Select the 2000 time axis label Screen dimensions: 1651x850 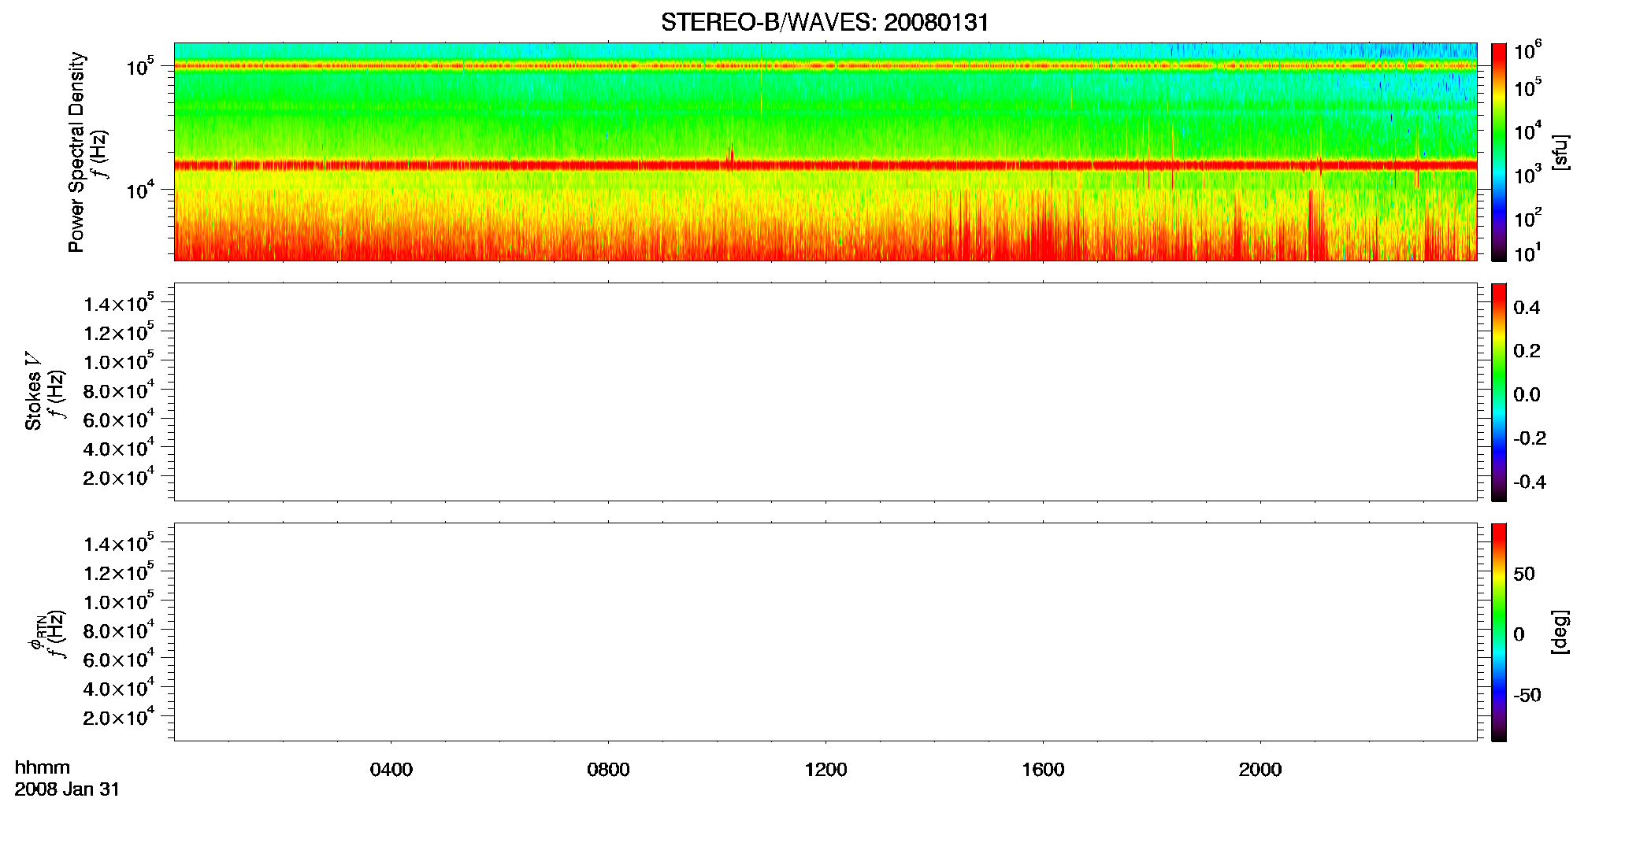tap(1260, 770)
